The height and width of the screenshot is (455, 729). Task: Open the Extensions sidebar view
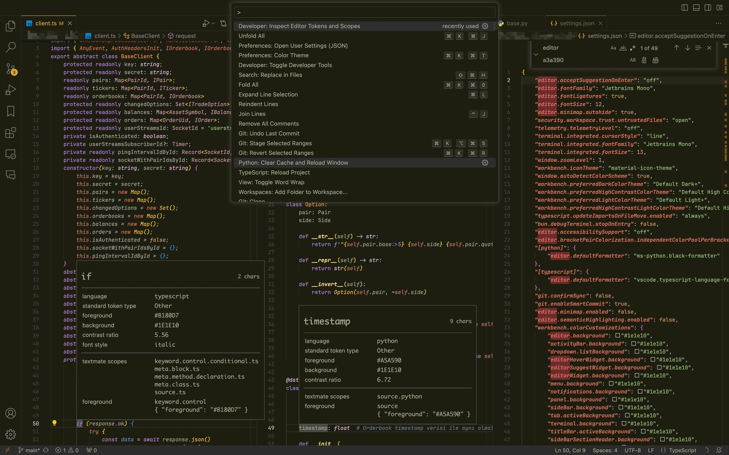10,133
